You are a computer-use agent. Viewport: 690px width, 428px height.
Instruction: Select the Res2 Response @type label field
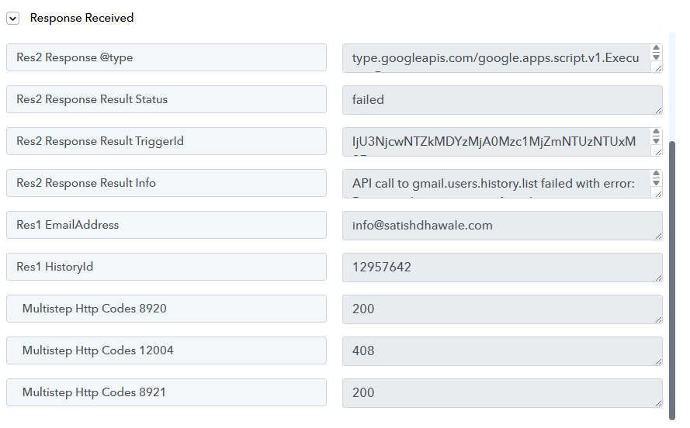click(x=166, y=57)
